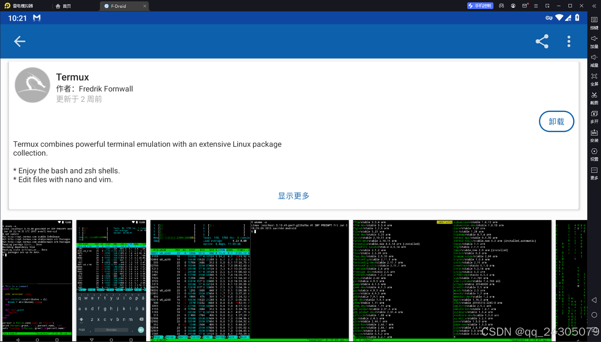Tap the Android home circle in sidebar
This screenshot has height=342, width=601.
[594, 315]
